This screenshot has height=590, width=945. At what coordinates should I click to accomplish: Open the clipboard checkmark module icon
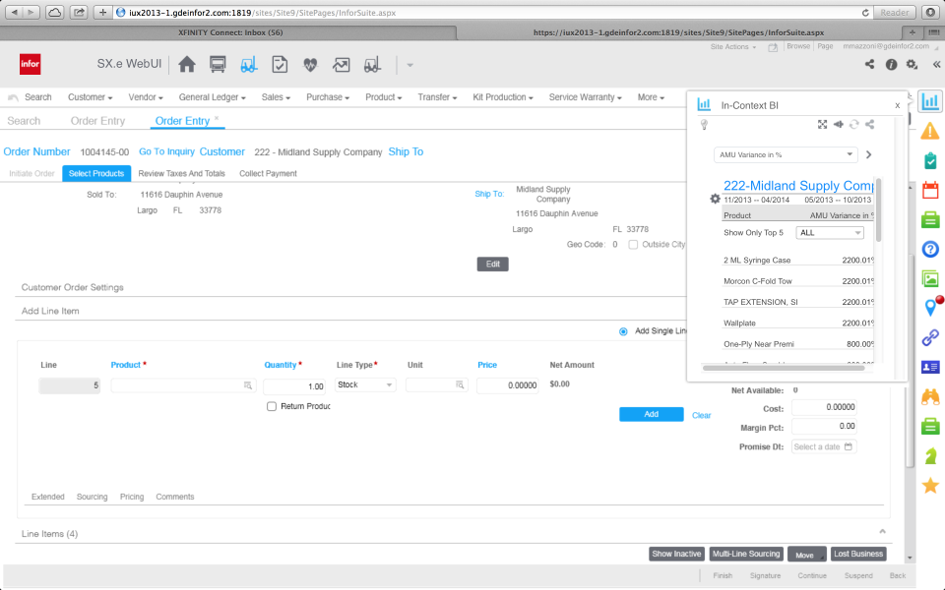[x=280, y=65]
